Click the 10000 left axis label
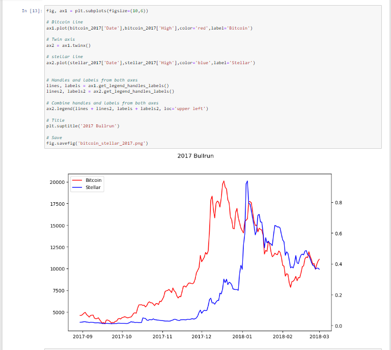This screenshot has width=391, height=350. coord(58,268)
